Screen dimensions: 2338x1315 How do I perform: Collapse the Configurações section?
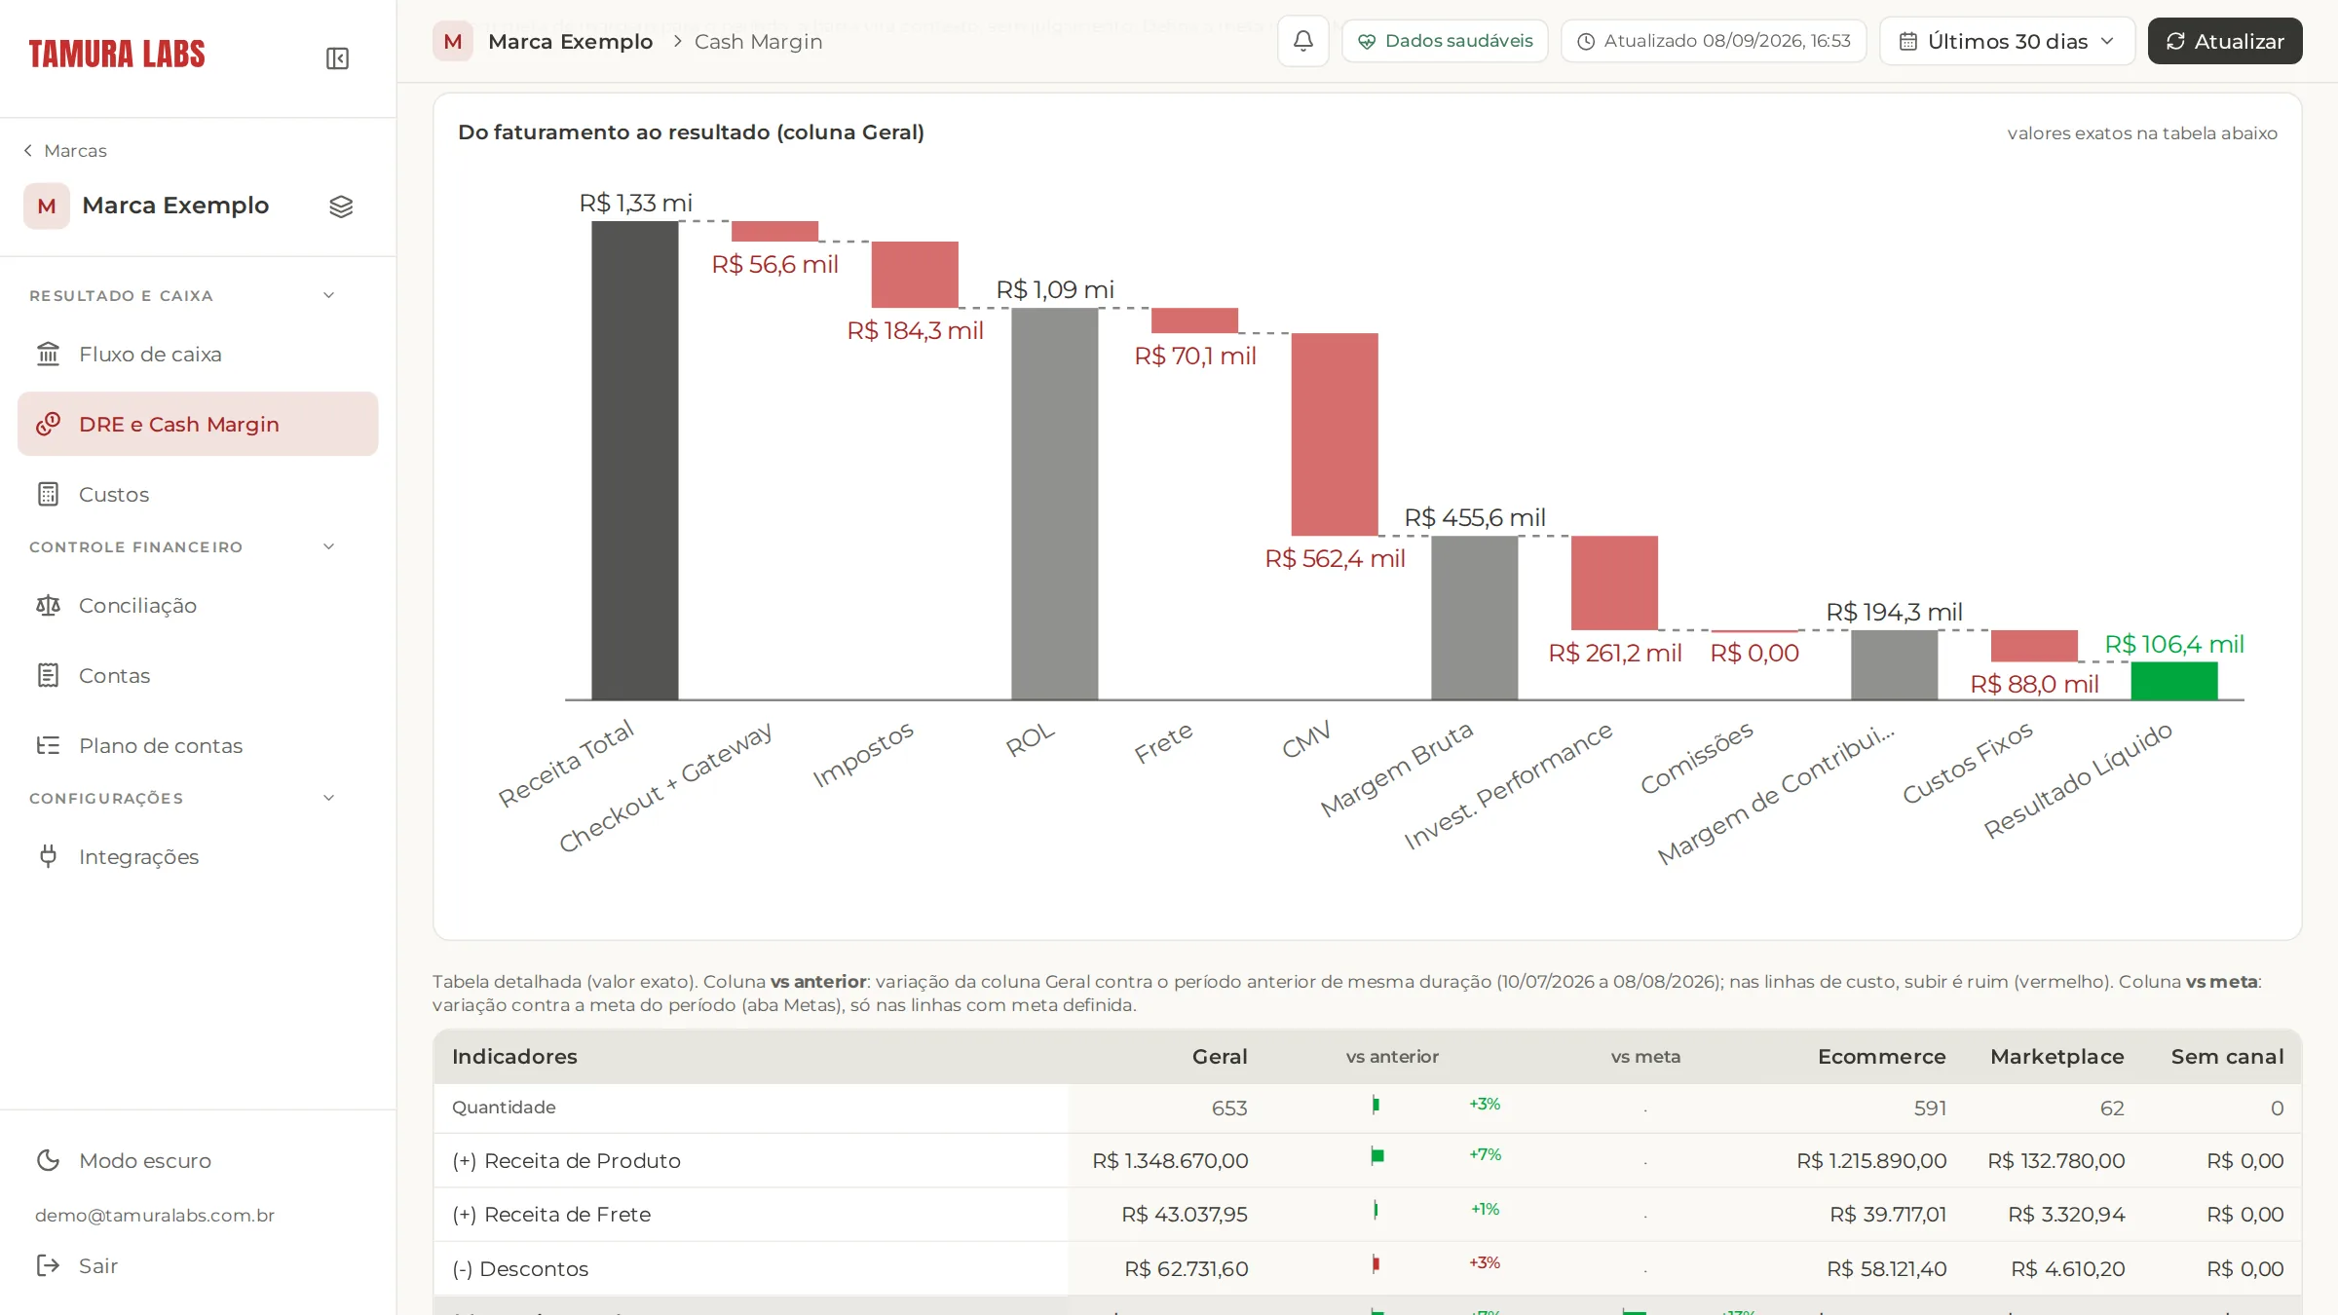coord(328,798)
